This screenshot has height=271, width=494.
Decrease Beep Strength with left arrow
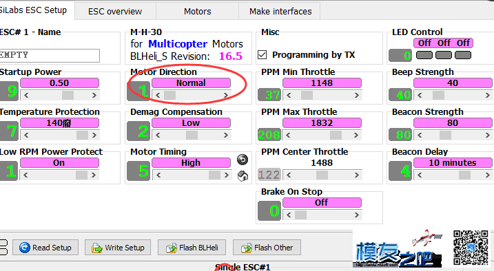[x=420, y=95]
